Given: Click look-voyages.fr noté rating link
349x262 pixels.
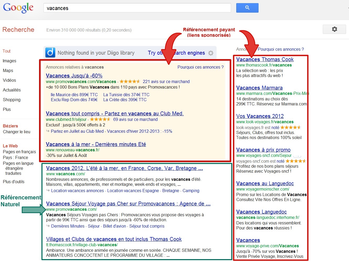Looking at the screenshot, I should (275, 127).
